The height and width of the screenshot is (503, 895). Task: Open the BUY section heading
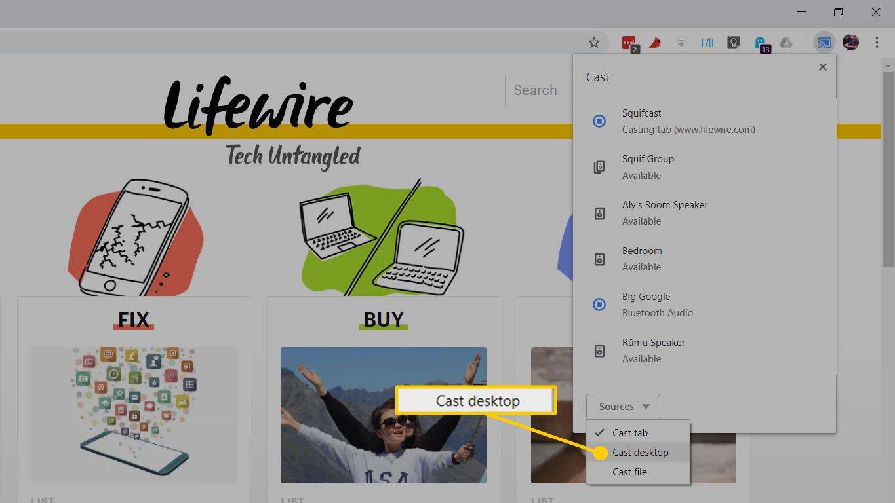(x=384, y=320)
